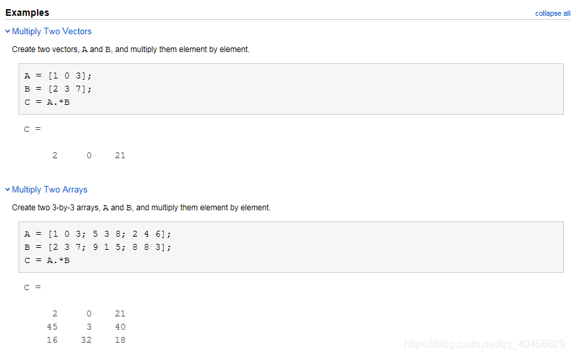Click the 'collapse all' link
Screen dimensions: 571x356
pyautogui.click(x=553, y=13)
